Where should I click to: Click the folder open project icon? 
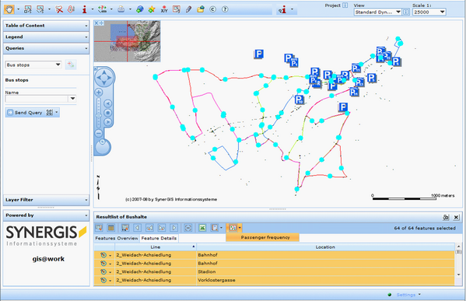pyautogui.click(x=201, y=9)
